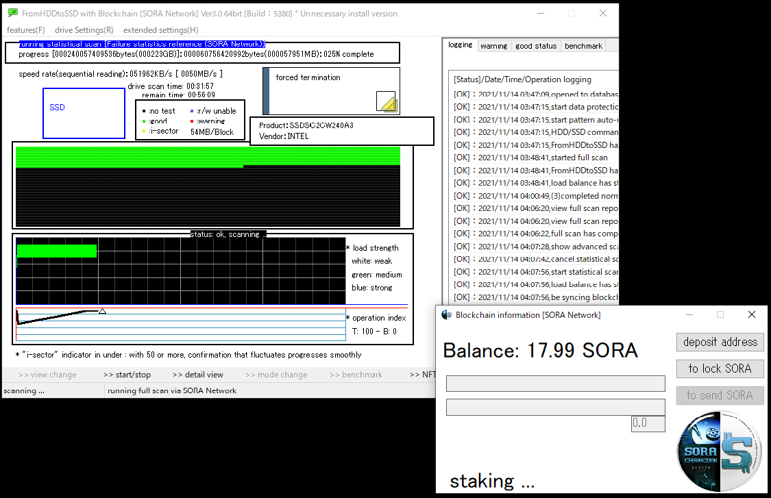Click >> benchmark at the bottom bar
The image size is (771, 498).
356,375
